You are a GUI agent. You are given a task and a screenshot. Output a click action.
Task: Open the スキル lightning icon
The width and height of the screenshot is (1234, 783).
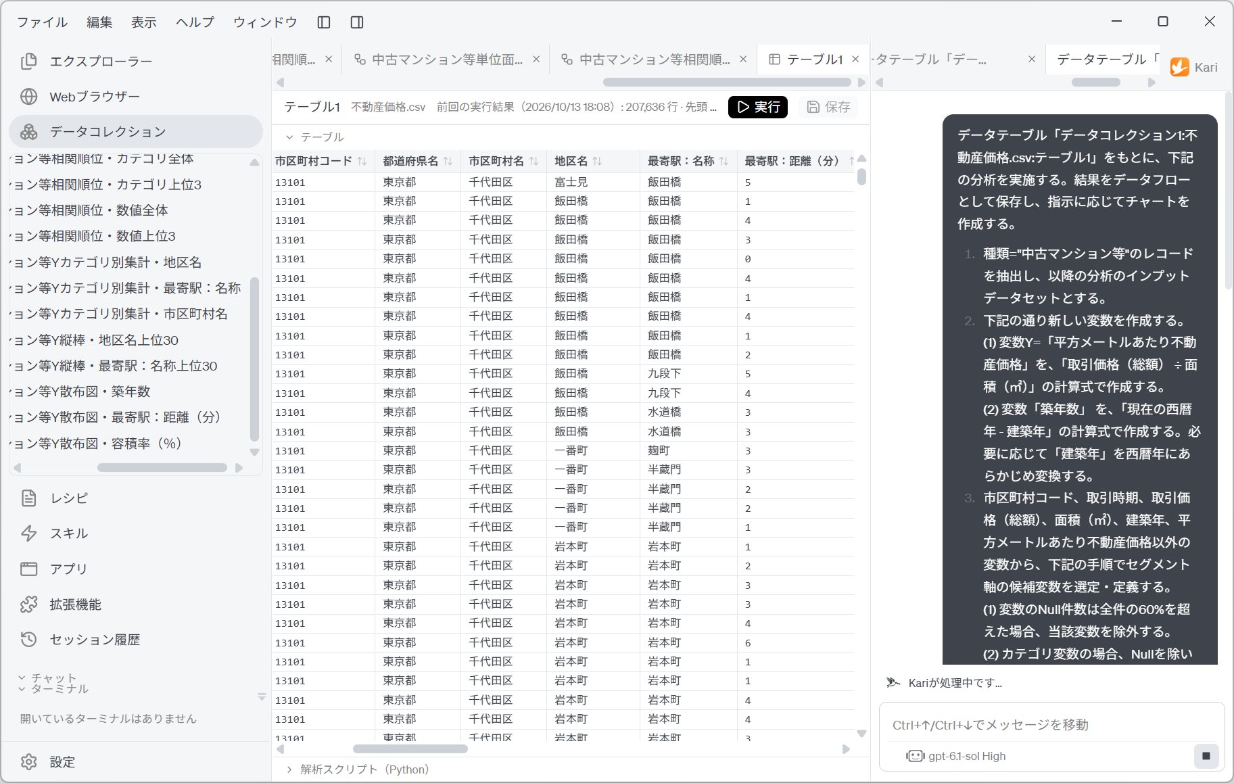28,533
